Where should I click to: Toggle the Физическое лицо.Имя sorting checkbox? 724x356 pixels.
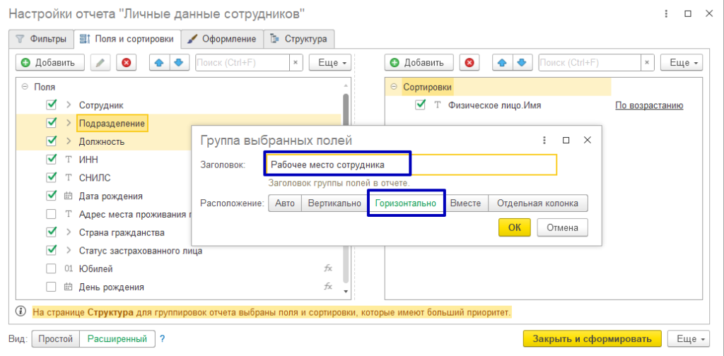(421, 105)
